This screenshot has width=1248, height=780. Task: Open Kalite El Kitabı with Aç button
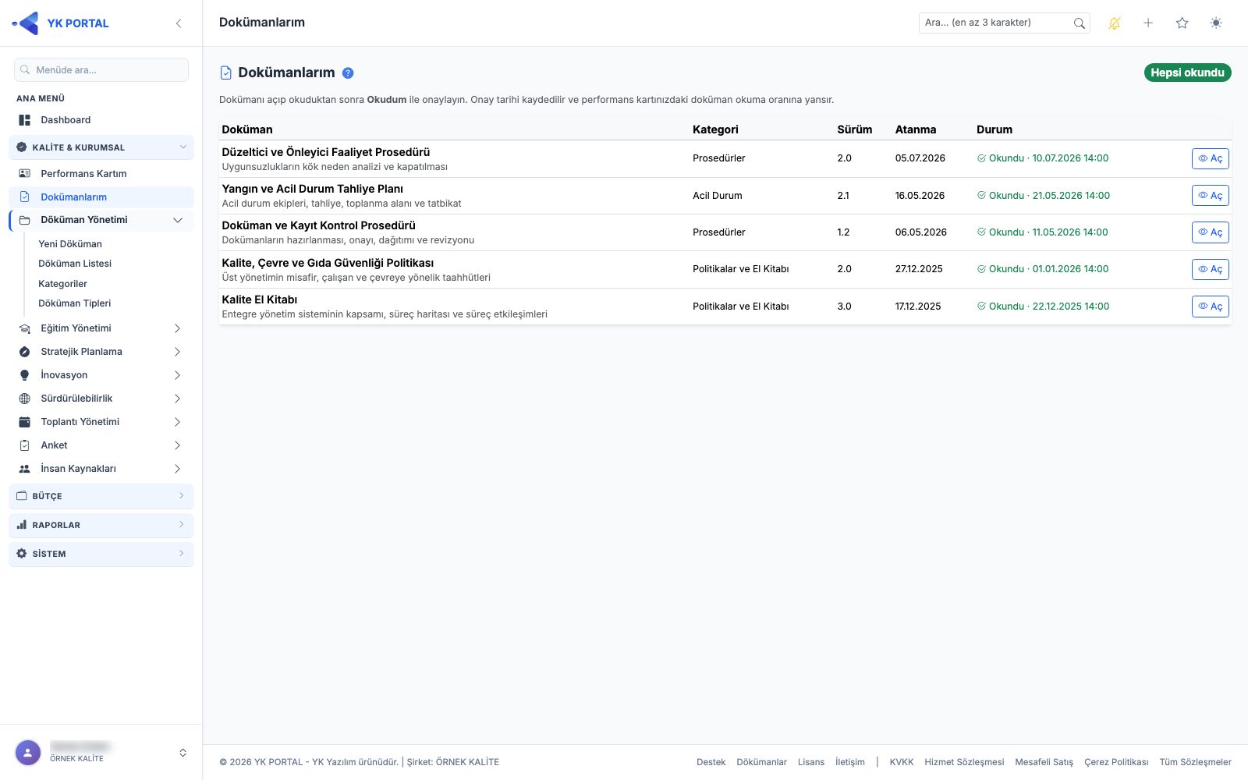pyautogui.click(x=1211, y=307)
